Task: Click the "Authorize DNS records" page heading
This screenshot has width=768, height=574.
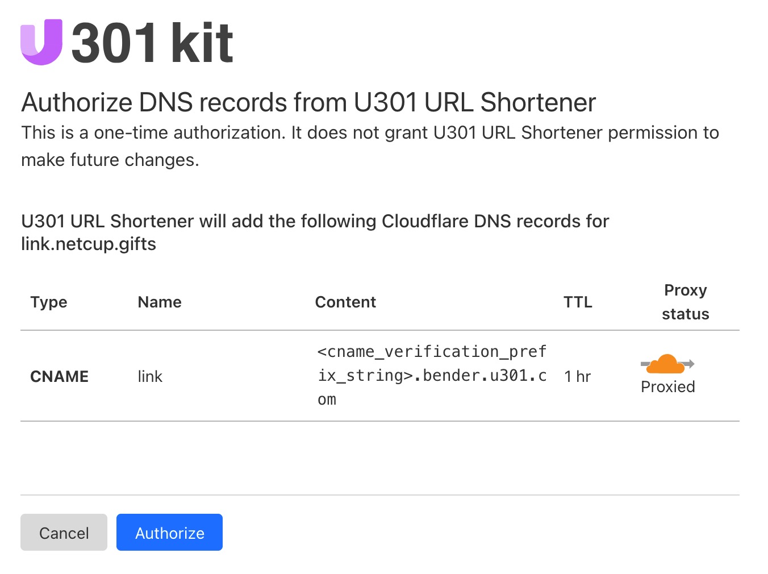Action: (308, 103)
